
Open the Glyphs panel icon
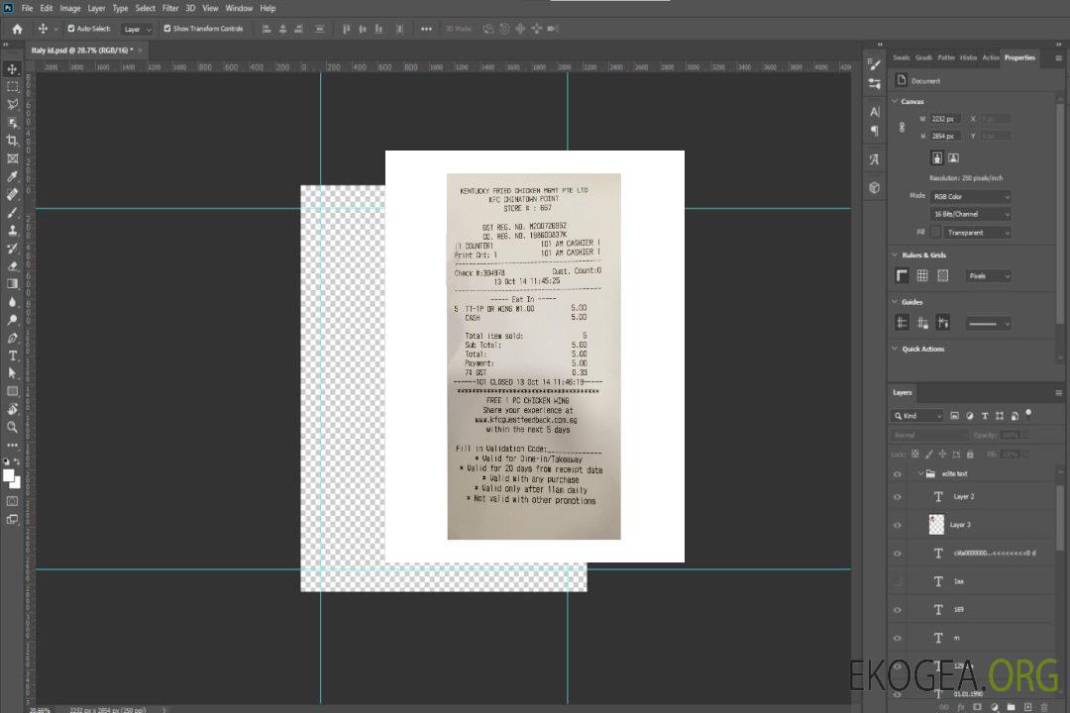click(874, 159)
